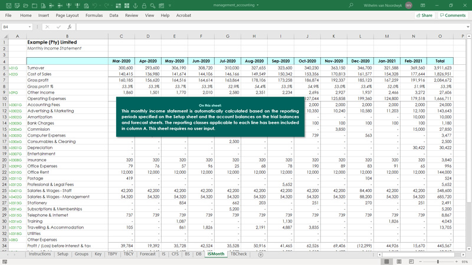The image size is (472, 265).
Task: Click the padlock protect icon
Action: [x=144, y=5]
